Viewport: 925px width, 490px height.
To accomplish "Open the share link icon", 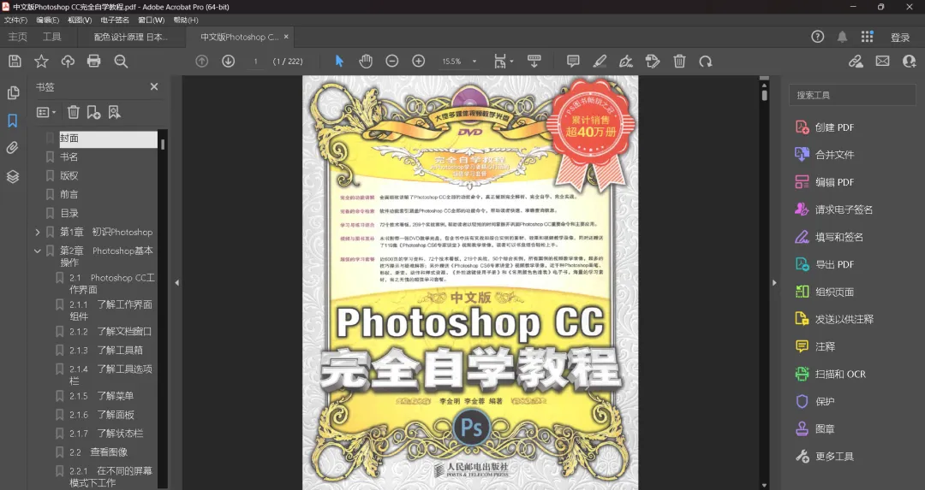I will point(856,62).
